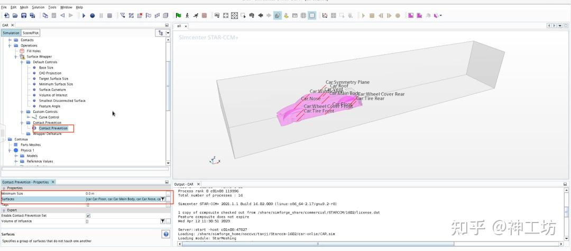Open the dropdown next to tree options icon
571x251 pixels.
tap(168, 33)
